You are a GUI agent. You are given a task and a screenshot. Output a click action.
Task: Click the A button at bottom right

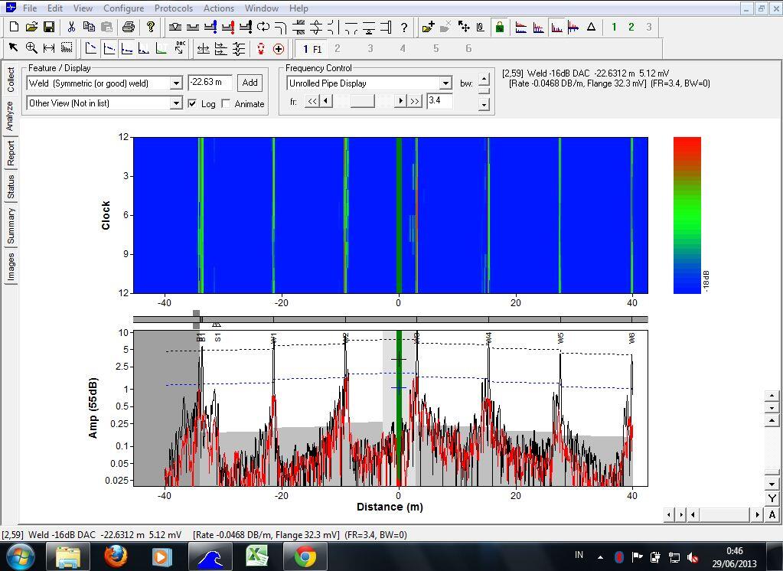click(x=772, y=514)
